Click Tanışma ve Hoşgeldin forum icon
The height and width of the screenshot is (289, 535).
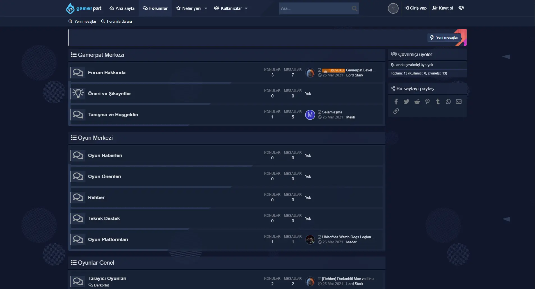(78, 115)
